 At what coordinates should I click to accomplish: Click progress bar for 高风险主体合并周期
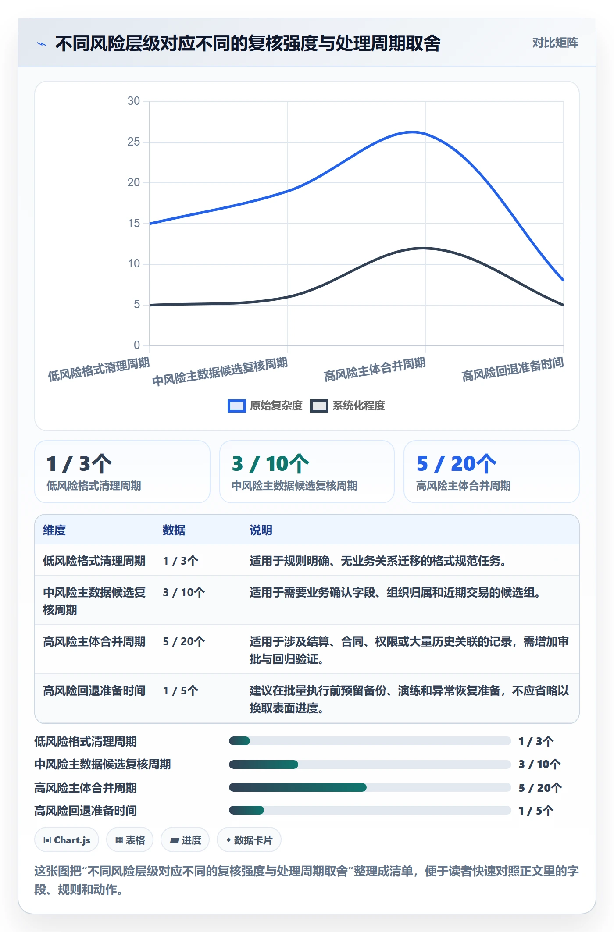(370, 787)
